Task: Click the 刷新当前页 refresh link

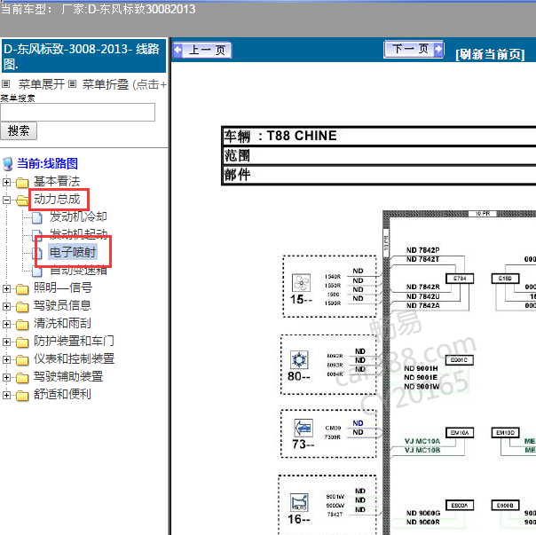Action: tap(490, 54)
